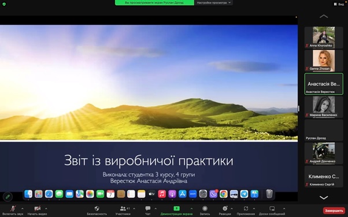Open the Вид view menu
The width and height of the screenshot is (348, 217).
coord(339,4)
